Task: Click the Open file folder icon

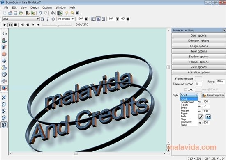Action: [10, 13]
